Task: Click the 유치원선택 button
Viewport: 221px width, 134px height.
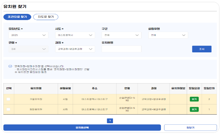Action: [82, 128]
